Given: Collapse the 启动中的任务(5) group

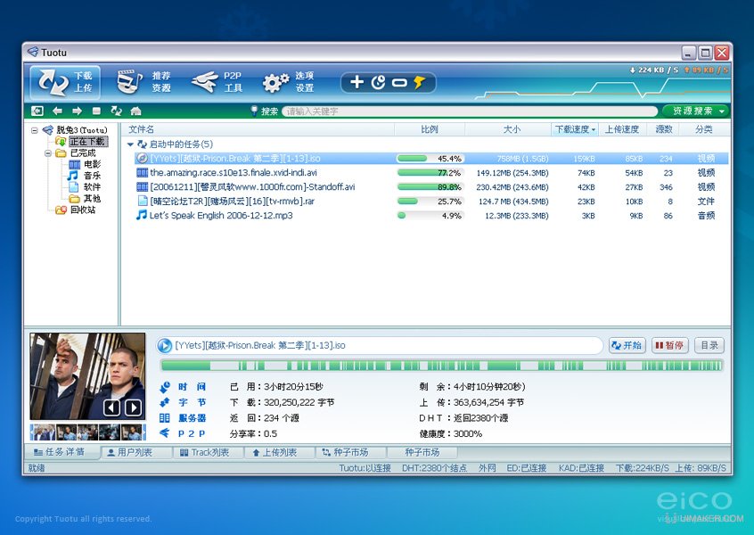Looking at the screenshot, I should [130, 144].
